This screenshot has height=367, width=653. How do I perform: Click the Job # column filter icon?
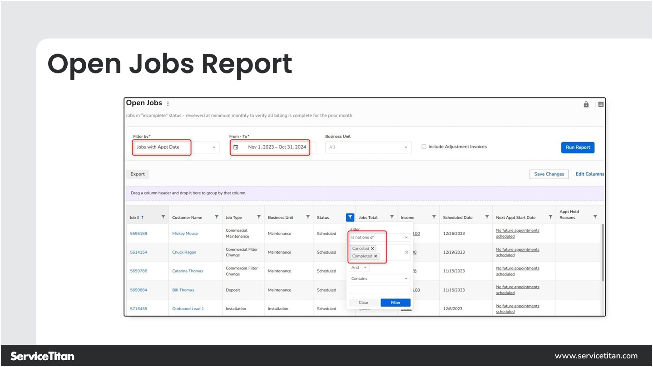163,217
